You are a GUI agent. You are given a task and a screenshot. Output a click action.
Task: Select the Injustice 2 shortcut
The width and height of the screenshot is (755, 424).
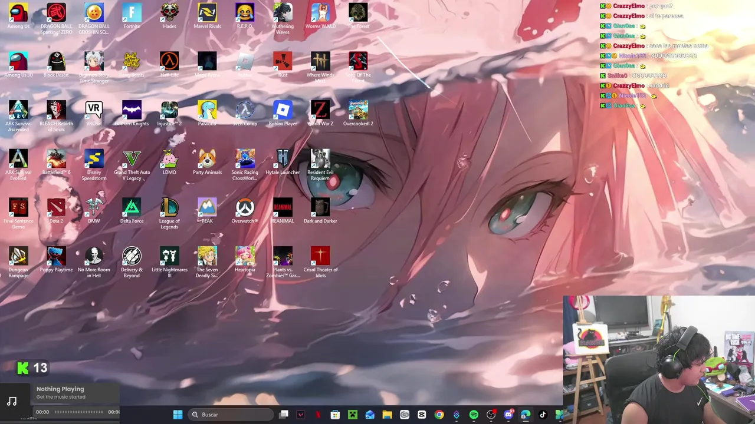coord(169,114)
